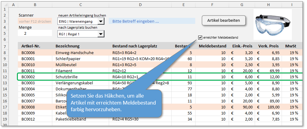
Task: Select column header E
Action: [183, 5]
